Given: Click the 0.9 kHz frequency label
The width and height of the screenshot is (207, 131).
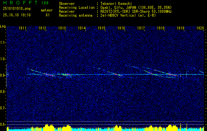Looking at the screenshot, I should [x=3, y=75].
